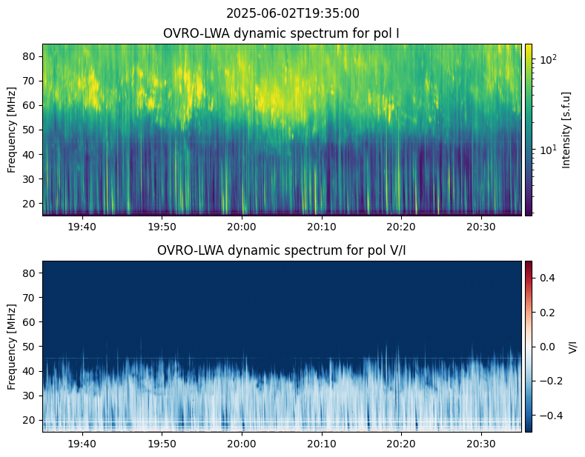
Task: Click the "dynamic spectrum for pol V/I" title
Action: [282, 250]
